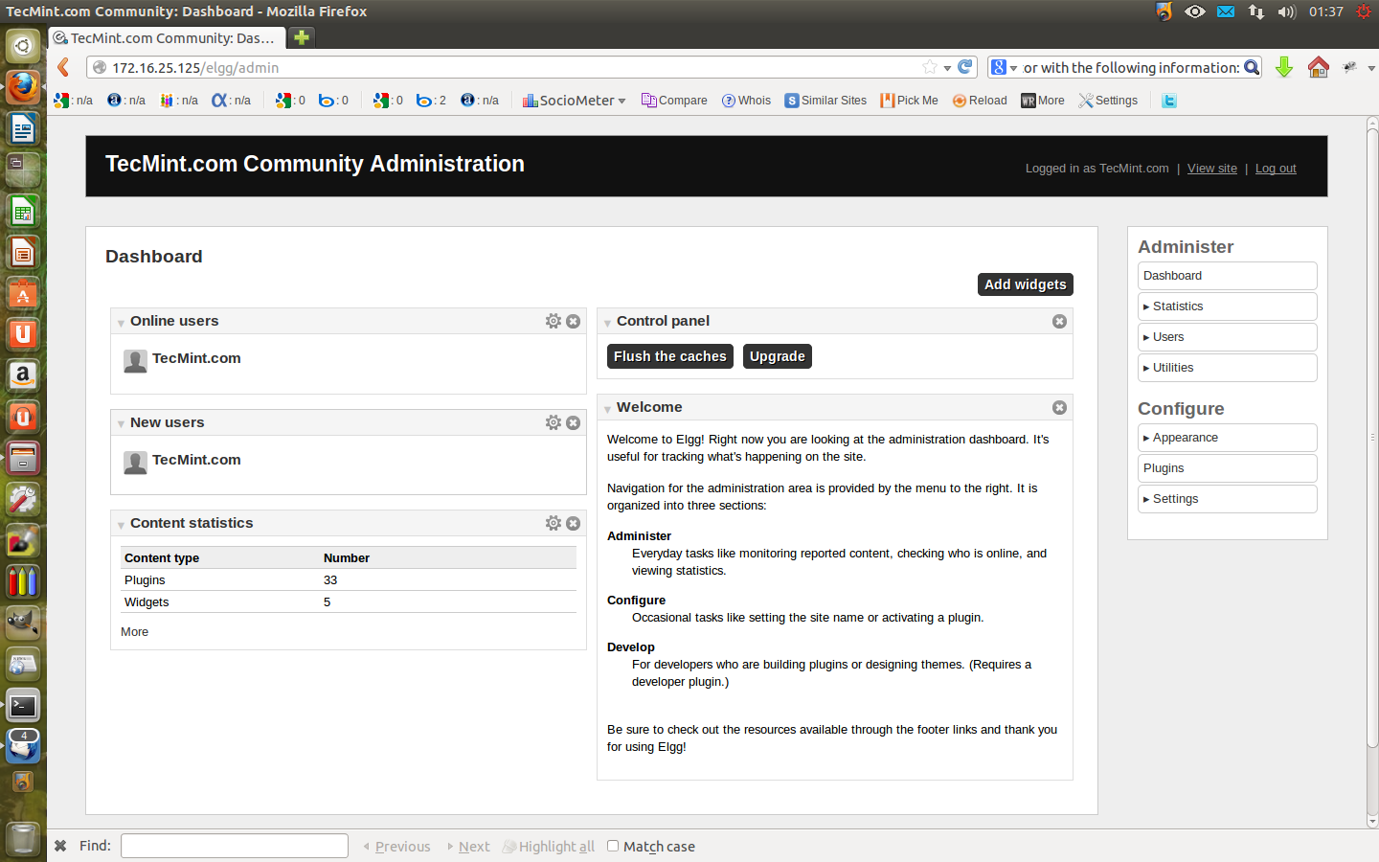Collapse the Online users widget

121,323
